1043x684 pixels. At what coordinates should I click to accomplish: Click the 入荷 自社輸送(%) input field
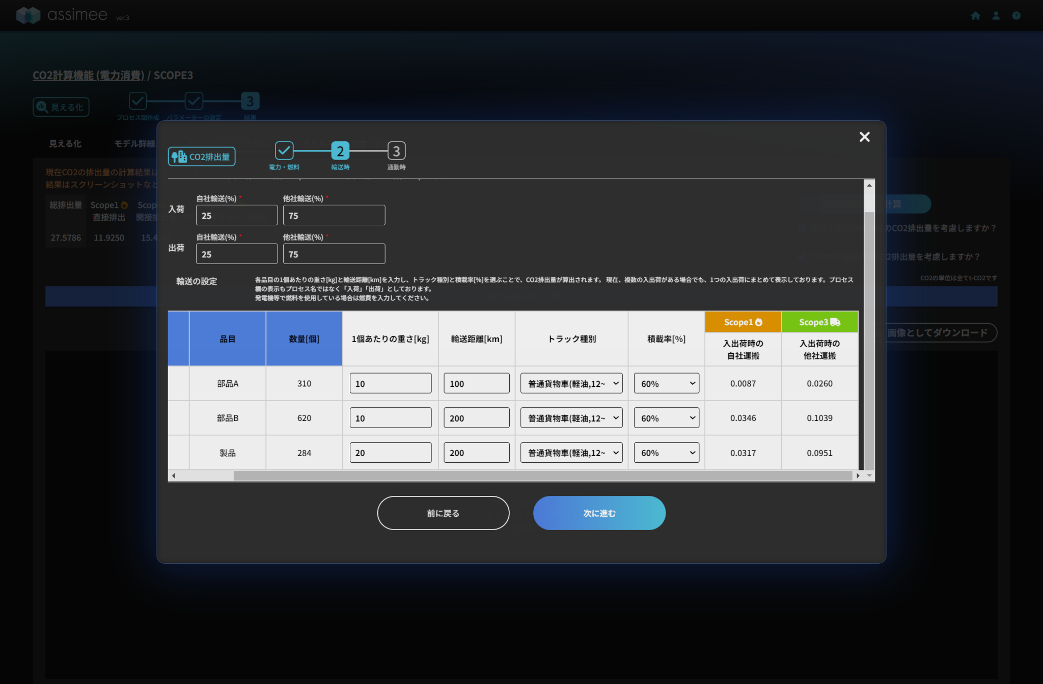[236, 215]
